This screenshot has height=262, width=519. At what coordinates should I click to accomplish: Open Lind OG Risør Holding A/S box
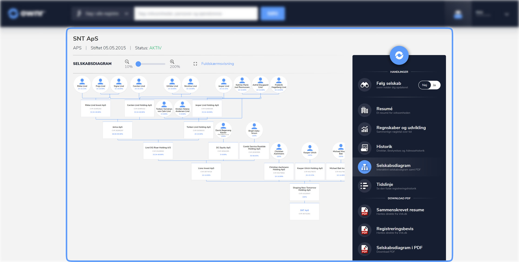tap(158, 151)
